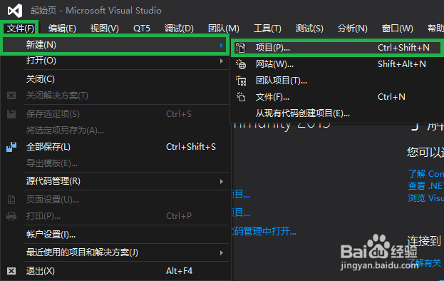Viewport: 444px width, 281px height.
Task: Open 帐户设置(I)... from the File menu
Action: click(115, 235)
